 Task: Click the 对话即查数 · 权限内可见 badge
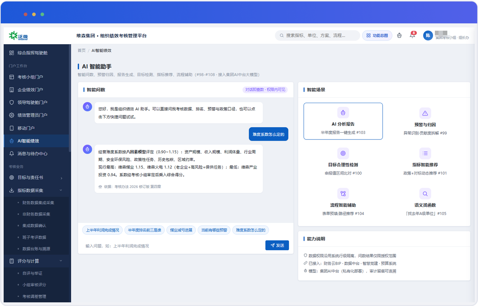[x=265, y=89]
